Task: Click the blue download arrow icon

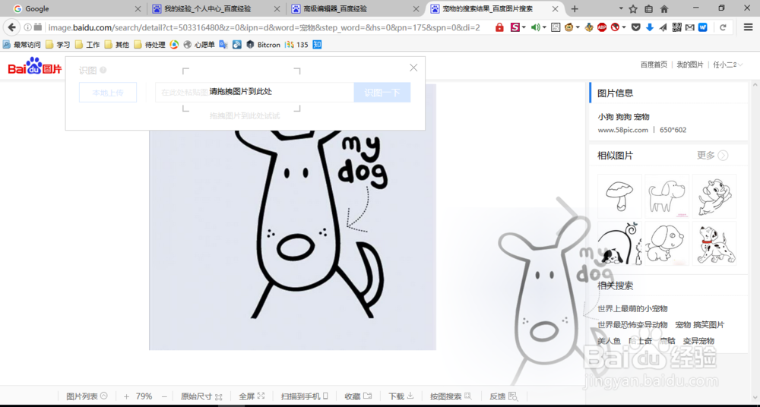Action: pos(650,27)
